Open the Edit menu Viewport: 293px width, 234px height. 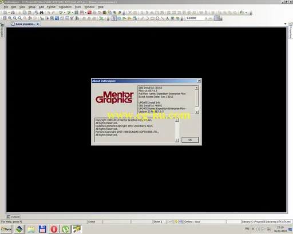click(x=14, y=7)
